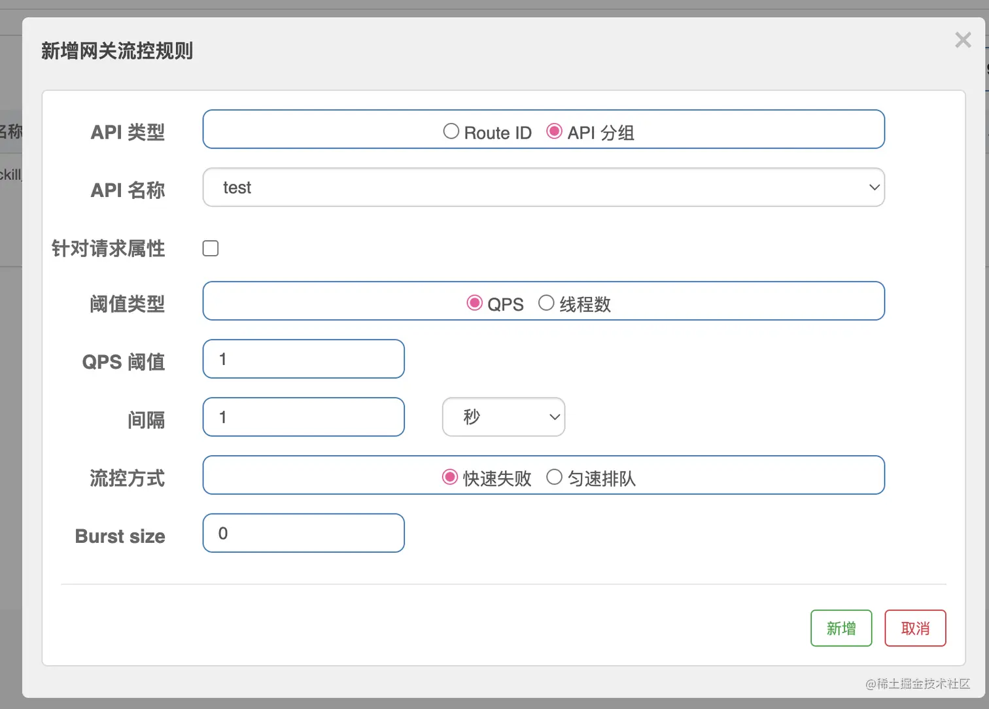Focus the Burst size input field
Viewport: 989px width, 709px height.
[x=304, y=533]
